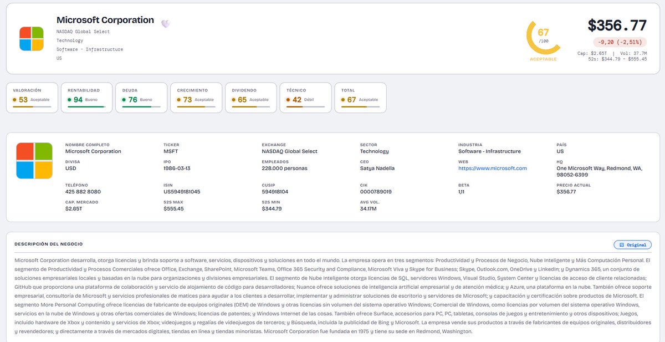Viewport: 665px width, 342px height.
Task: Click the phone number 425 882 8080
Action: (83, 192)
